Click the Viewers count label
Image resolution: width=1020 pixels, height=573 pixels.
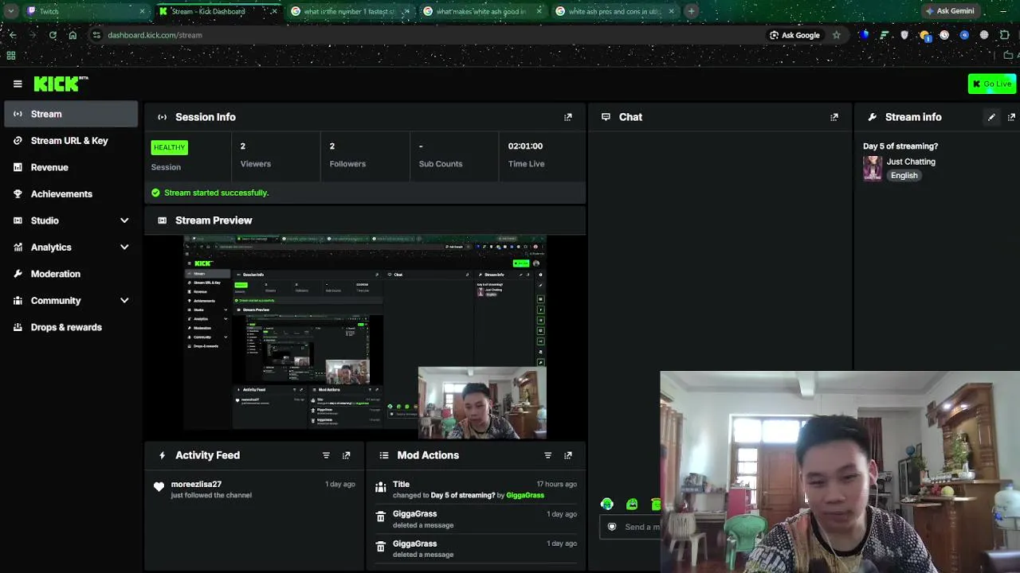tap(256, 164)
